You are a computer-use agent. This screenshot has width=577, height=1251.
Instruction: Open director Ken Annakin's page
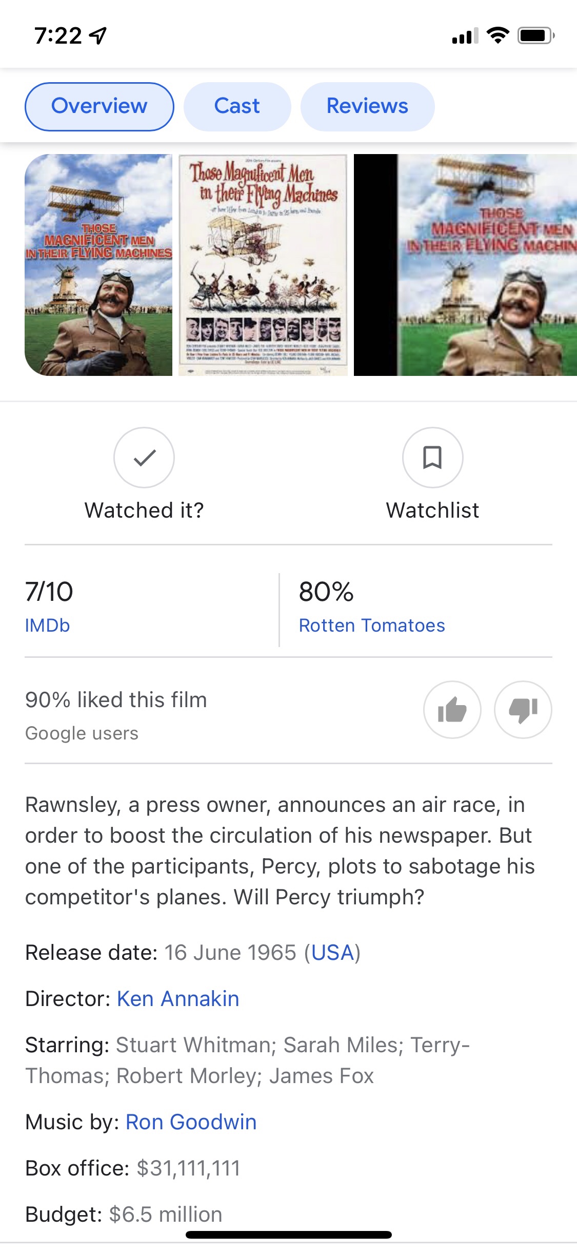[178, 999]
